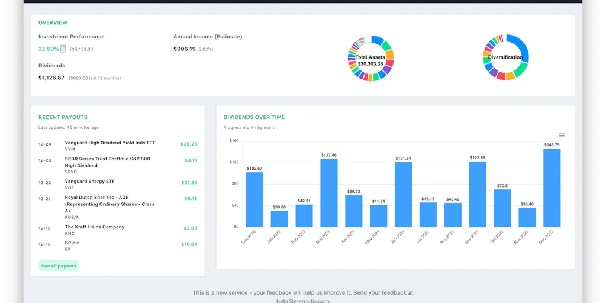Click the See all payouts button

click(x=59, y=266)
